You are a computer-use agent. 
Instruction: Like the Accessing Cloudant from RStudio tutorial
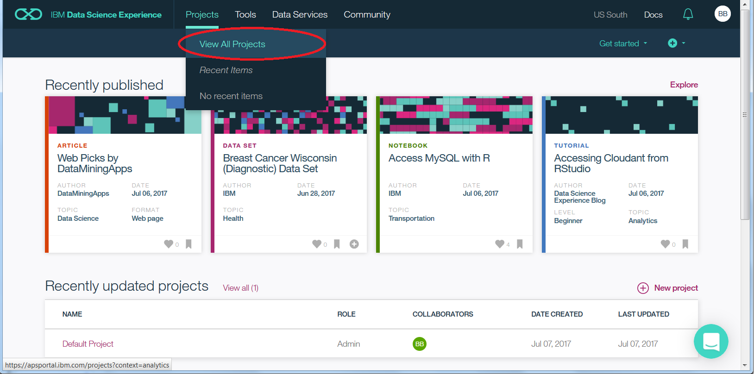(665, 244)
